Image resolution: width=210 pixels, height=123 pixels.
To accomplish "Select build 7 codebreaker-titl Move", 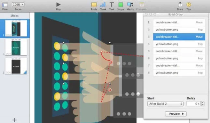I will pyautogui.click(x=179, y=66).
